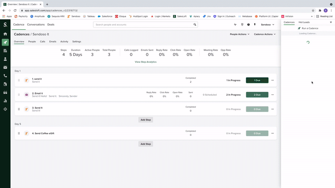The height and width of the screenshot is (188, 335).
Task: Open the dialer keypad icon in header
Action: 242,25
